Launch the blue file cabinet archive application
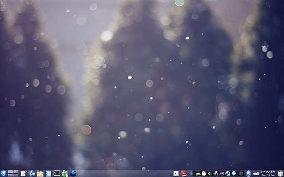284x177 pixels. (48, 174)
